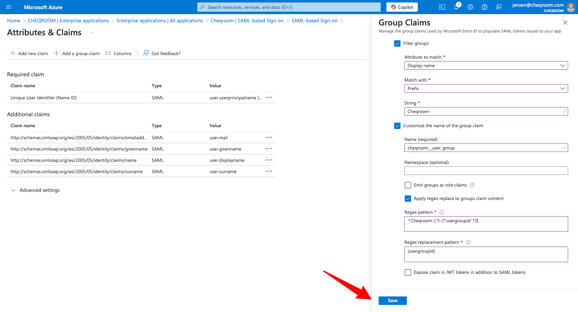This screenshot has width=578, height=312.
Task: Open portal settings gear
Action: tap(470, 7)
